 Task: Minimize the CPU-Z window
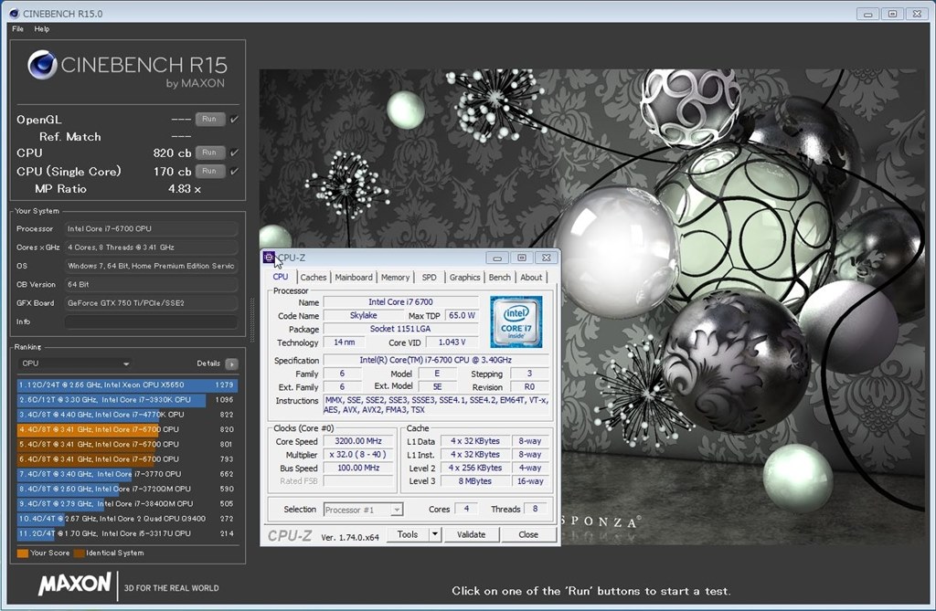pos(496,258)
